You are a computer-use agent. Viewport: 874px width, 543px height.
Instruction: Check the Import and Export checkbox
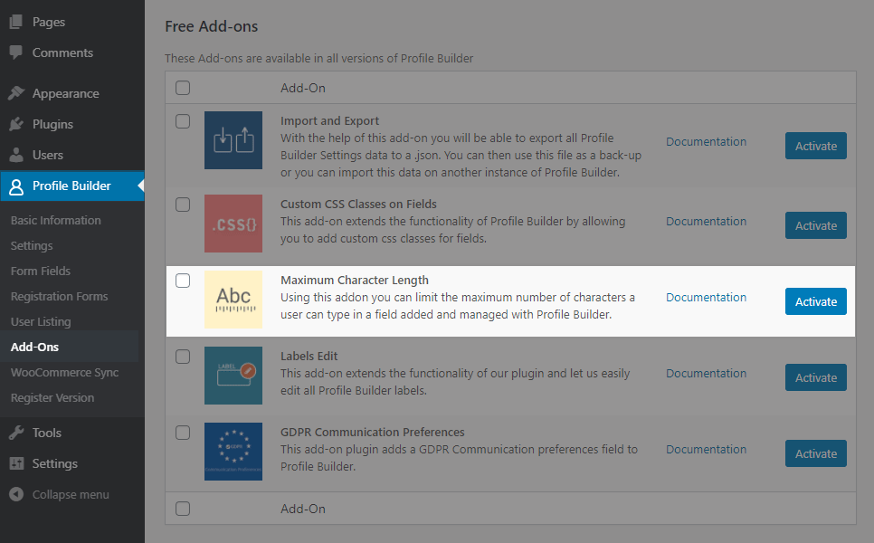pos(183,121)
